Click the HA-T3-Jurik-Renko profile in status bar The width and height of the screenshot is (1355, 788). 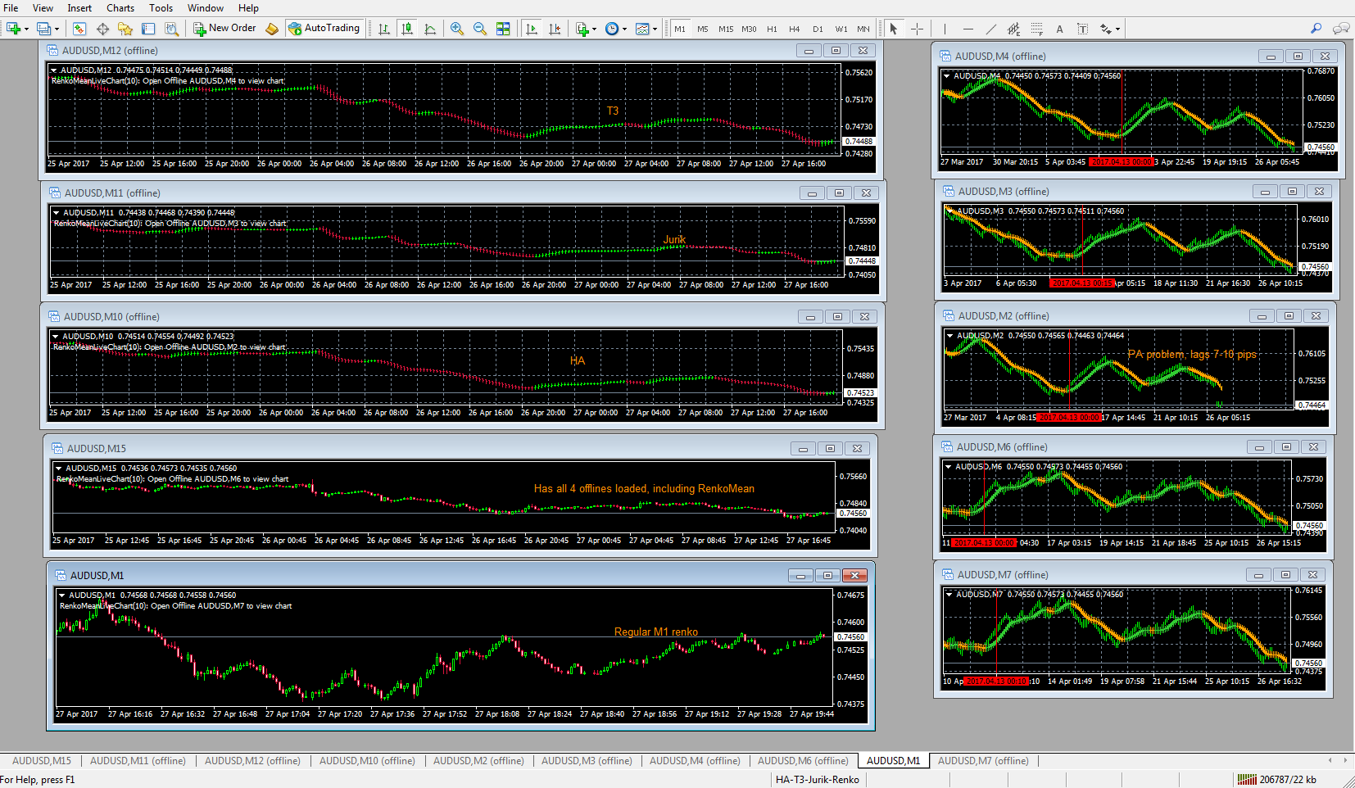pyautogui.click(x=818, y=780)
